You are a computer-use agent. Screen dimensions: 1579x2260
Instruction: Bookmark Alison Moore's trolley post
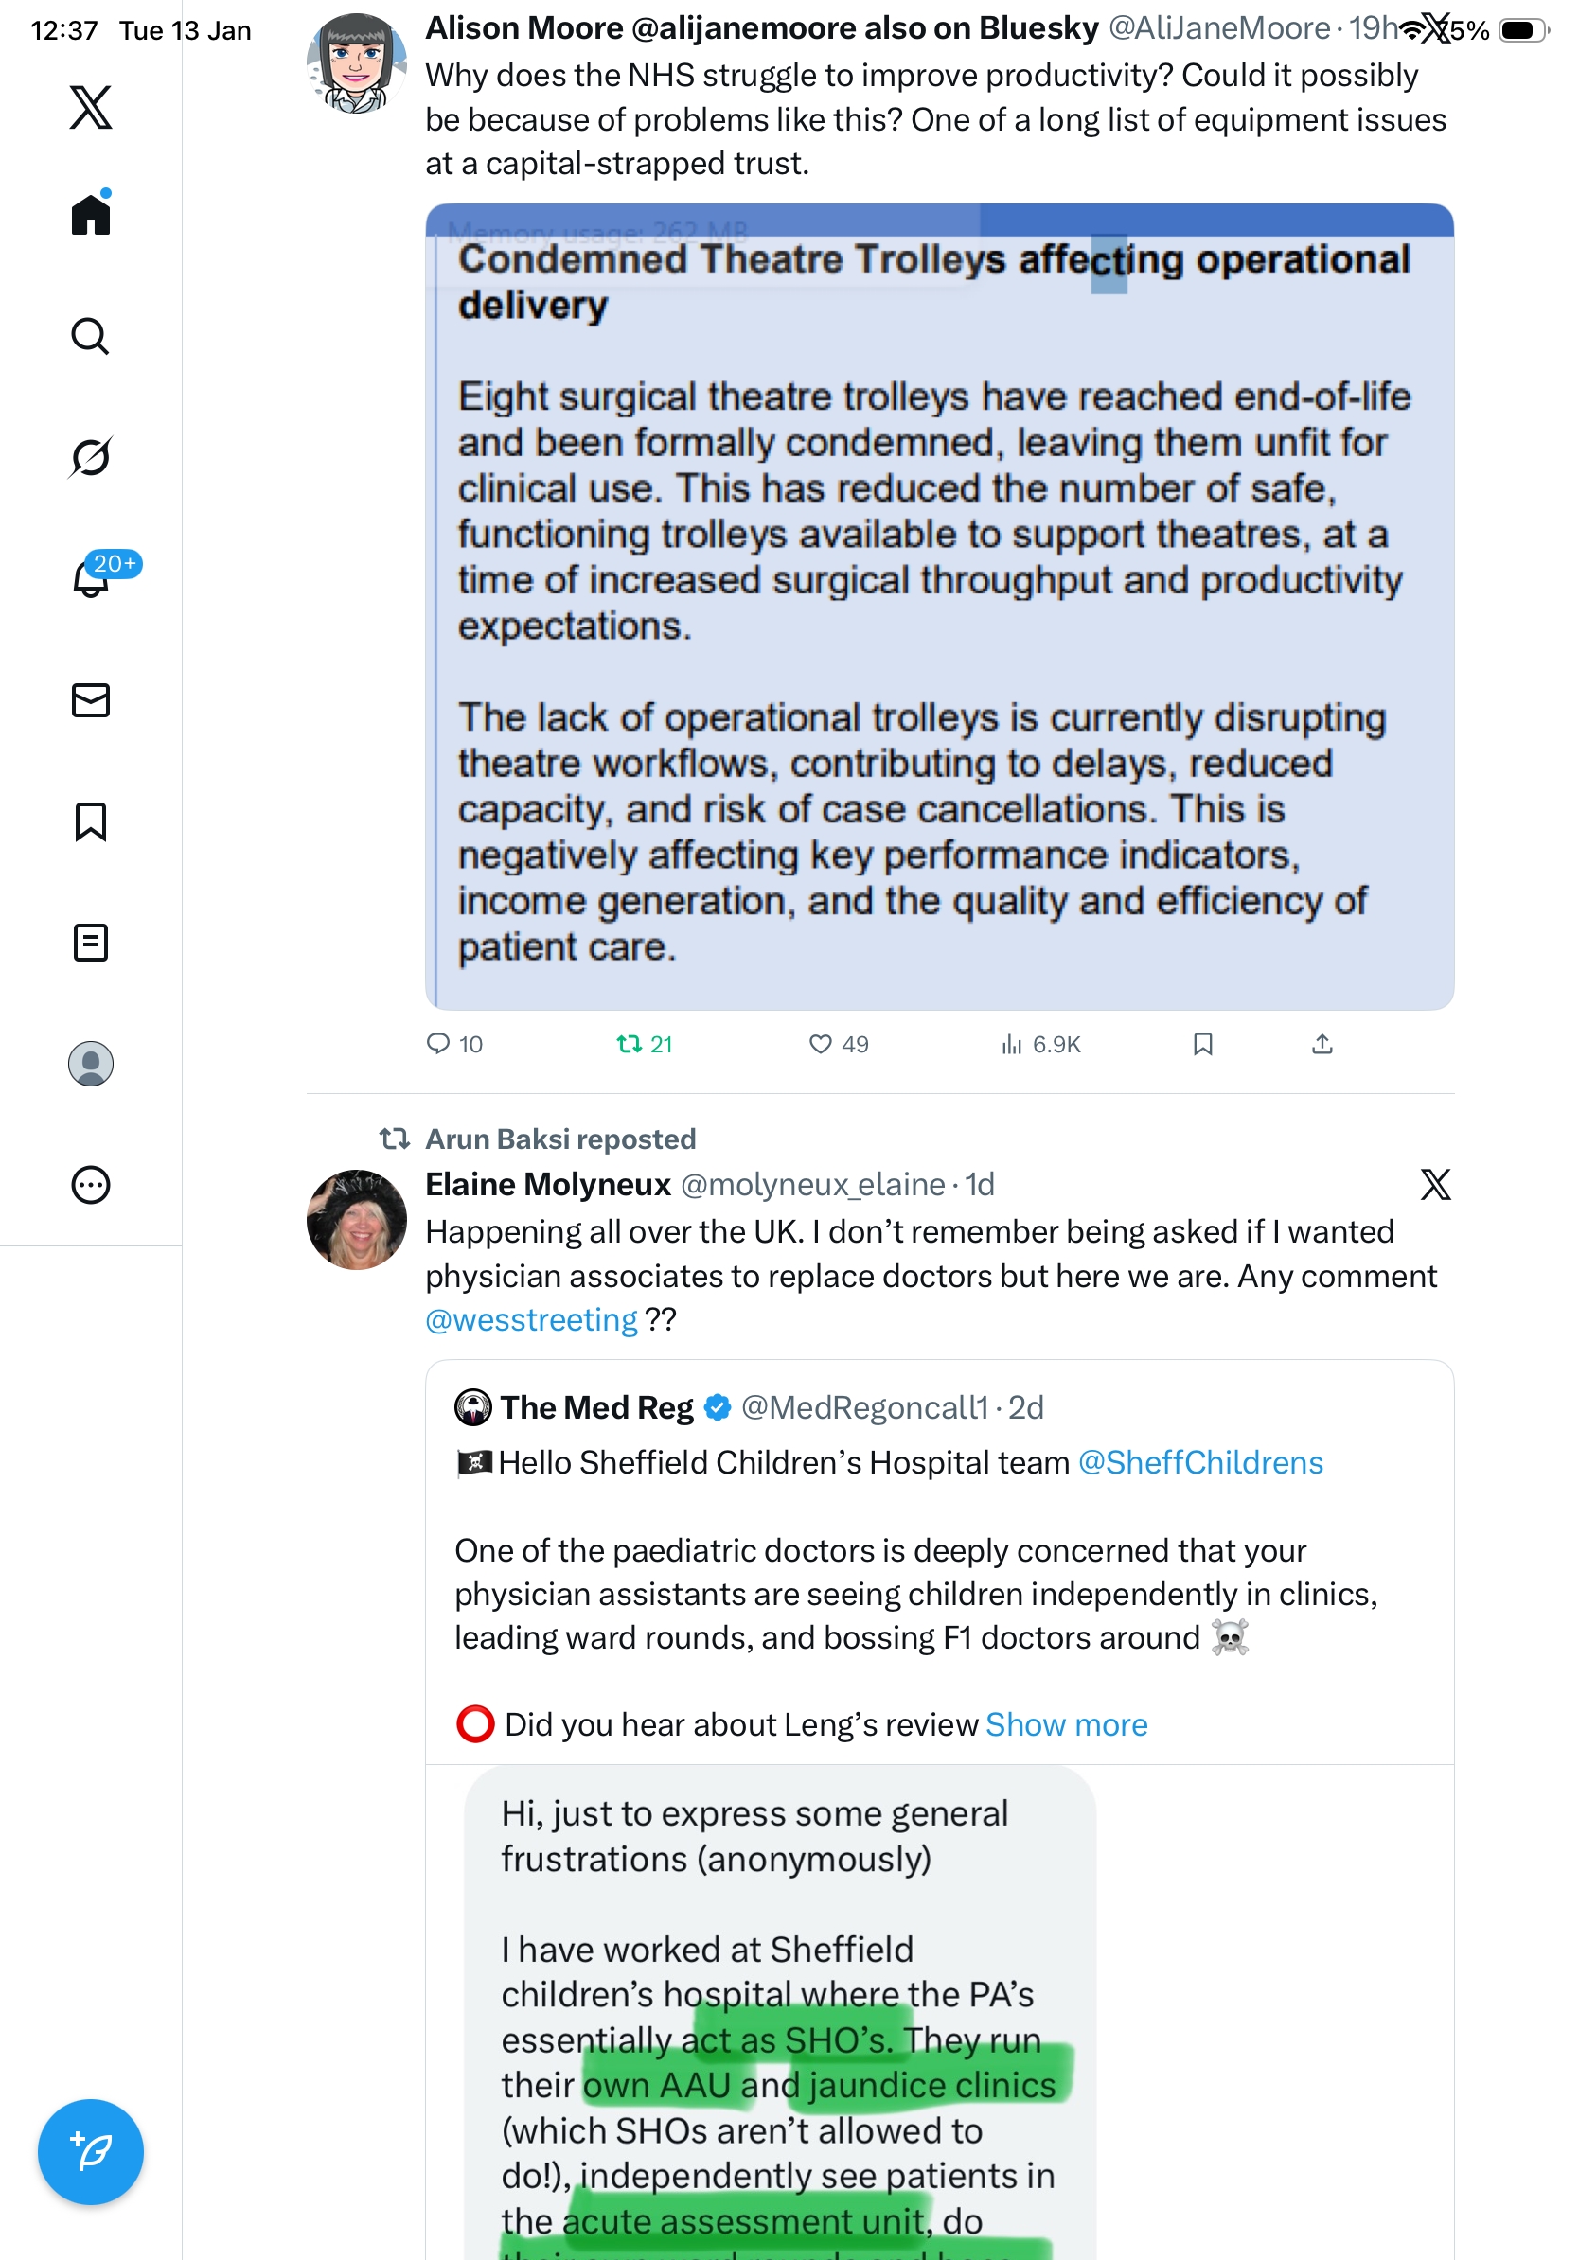[1202, 1045]
